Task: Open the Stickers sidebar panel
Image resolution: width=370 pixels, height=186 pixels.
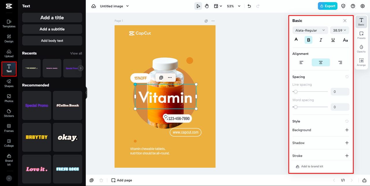Action: pos(9,114)
